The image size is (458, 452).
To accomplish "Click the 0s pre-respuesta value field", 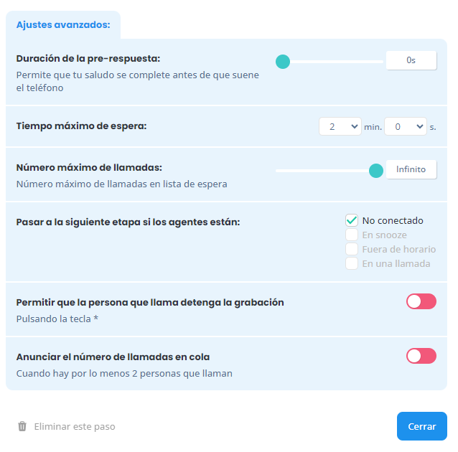I will [411, 60].
